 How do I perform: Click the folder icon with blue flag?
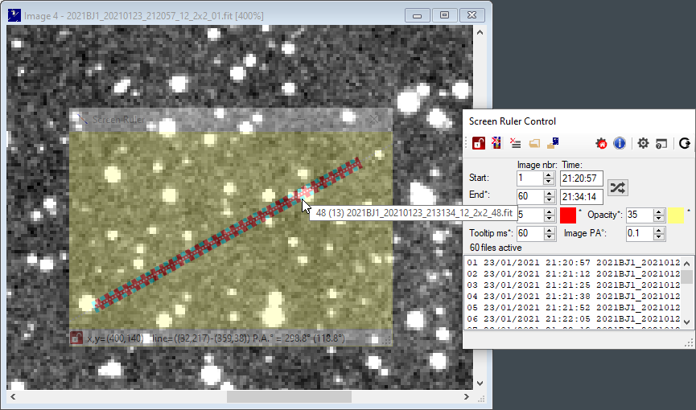pyautogui.click(x=553, y=143)
